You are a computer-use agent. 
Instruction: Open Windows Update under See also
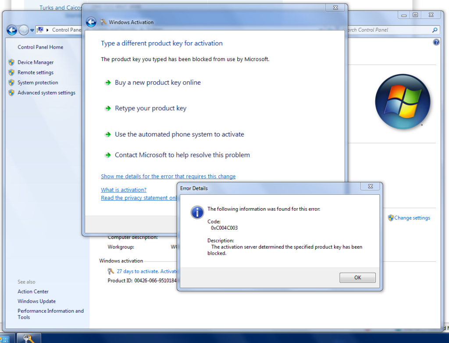pyautogui.click(x=37, y=301)
